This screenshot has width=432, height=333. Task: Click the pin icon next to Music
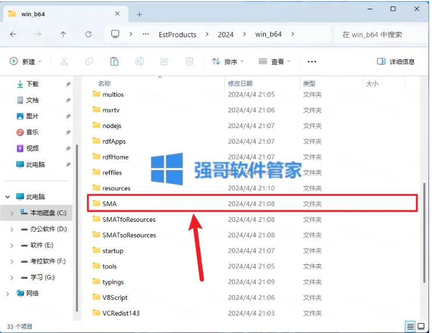pos(68,132)
